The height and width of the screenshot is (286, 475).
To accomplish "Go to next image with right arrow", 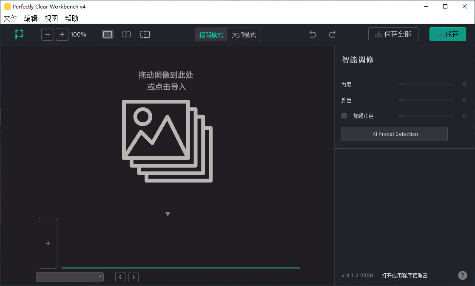I will pyautogui.click(x=133, y=277).
